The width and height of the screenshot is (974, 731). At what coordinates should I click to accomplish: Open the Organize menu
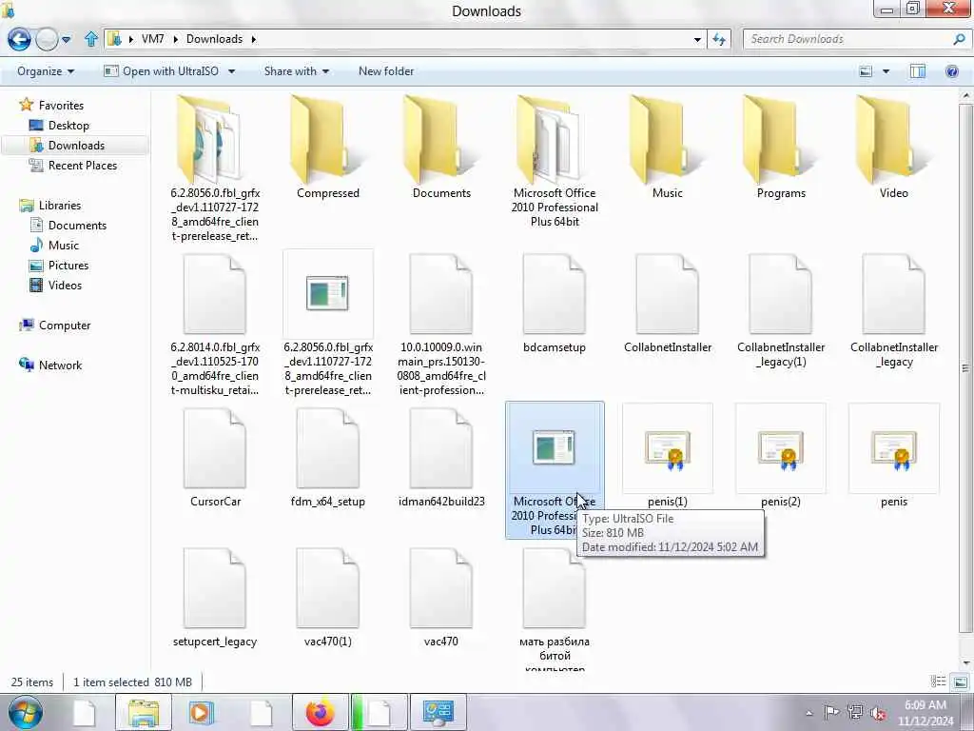pyautogui.click(x=46, y=71)
